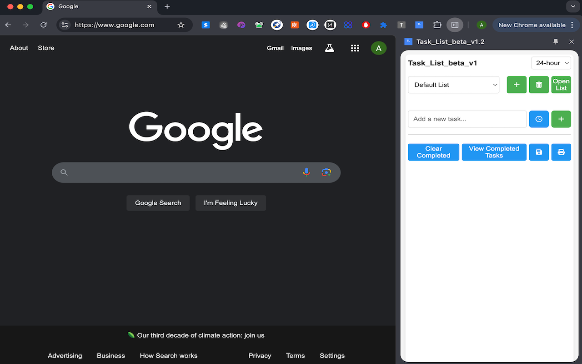This screenshot has width=582, height=364.
Task: Open Privacy footer link
Action: click(260, 356)
